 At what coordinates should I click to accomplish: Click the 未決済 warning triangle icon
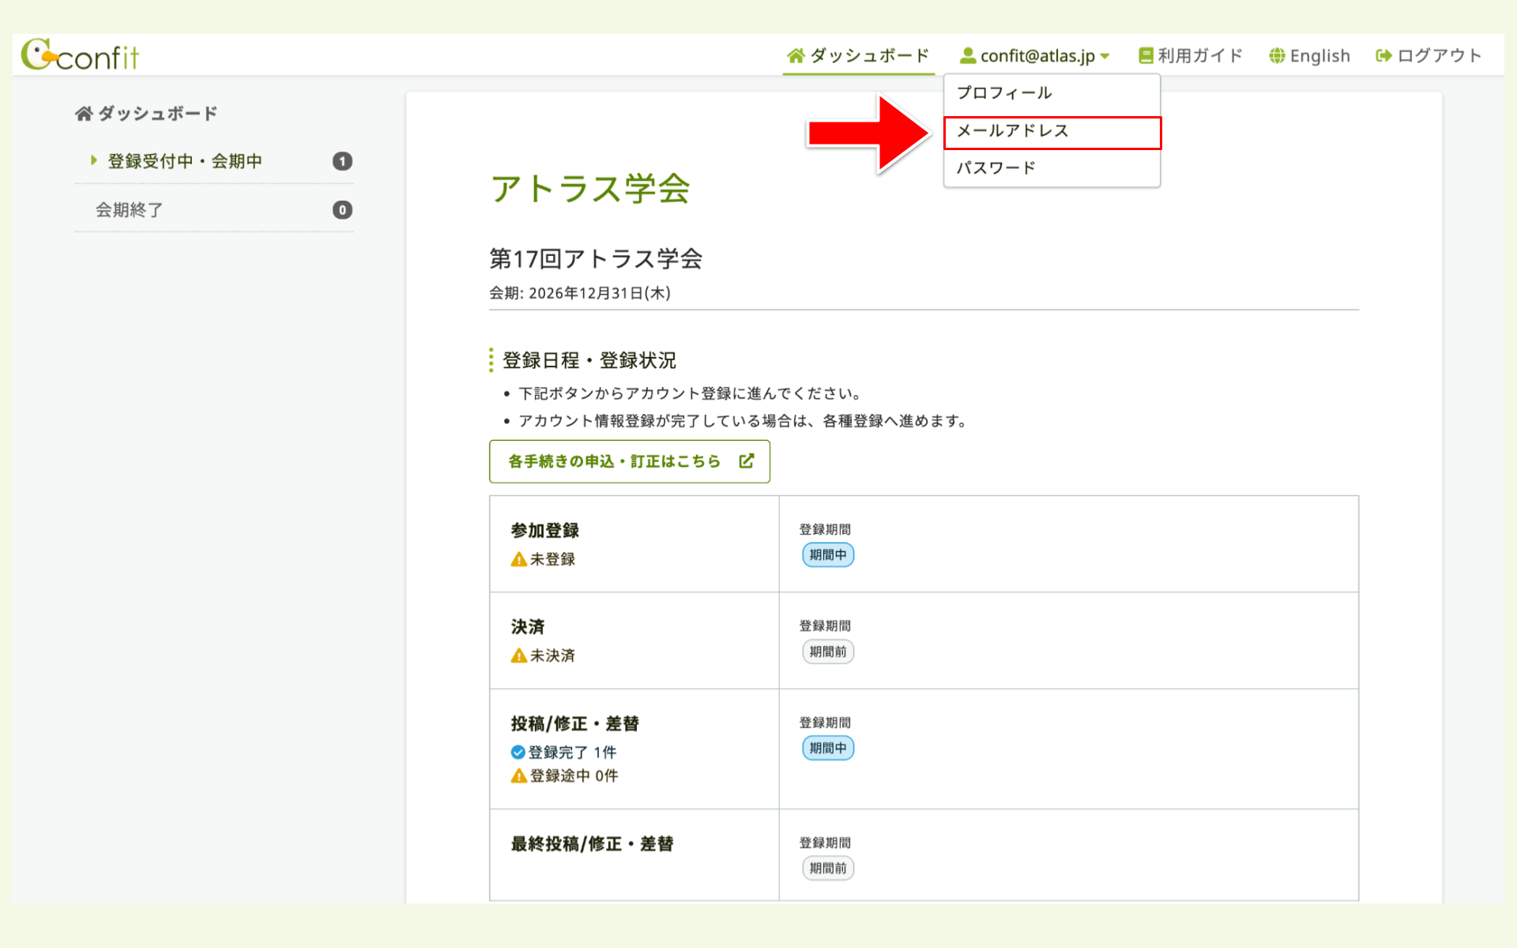point(518,656)
